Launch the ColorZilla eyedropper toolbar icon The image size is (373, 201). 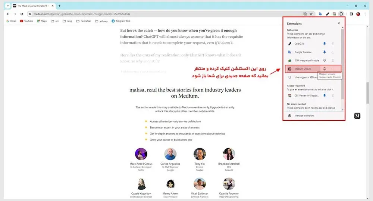coord(327,14)
